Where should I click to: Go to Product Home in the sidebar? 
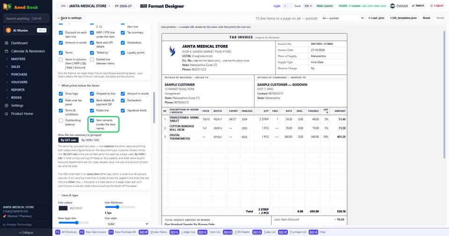pos(22,114)
